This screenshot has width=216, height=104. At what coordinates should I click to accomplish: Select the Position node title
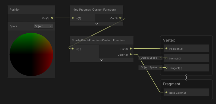(15, 10)
